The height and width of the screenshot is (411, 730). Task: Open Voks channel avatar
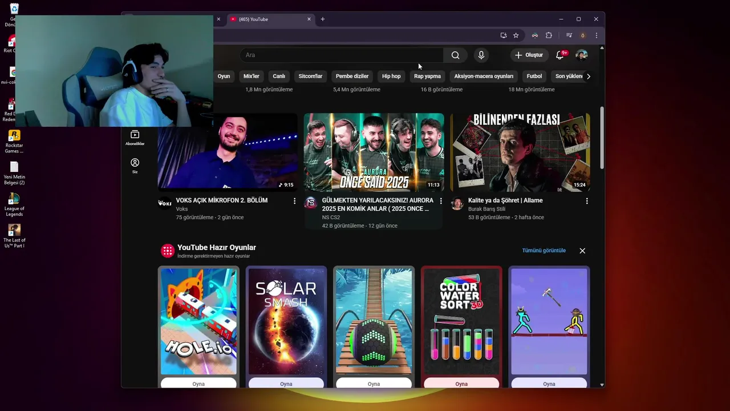[165, 203]
